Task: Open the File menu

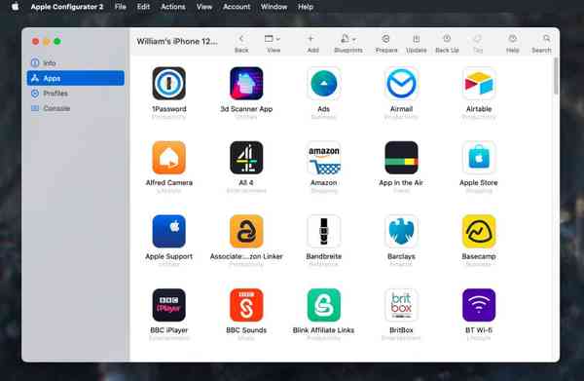Action: tap(121, 7)
